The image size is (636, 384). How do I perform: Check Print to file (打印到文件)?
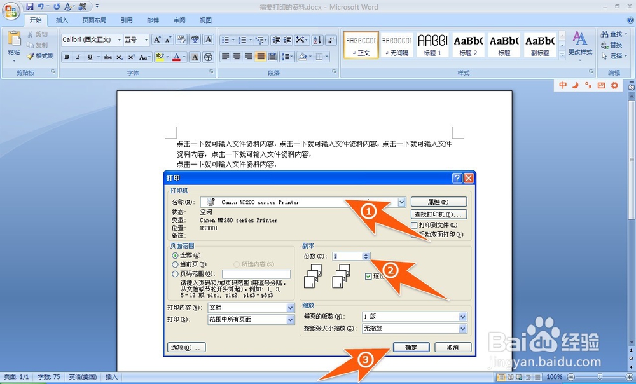[x=414, y=225]
